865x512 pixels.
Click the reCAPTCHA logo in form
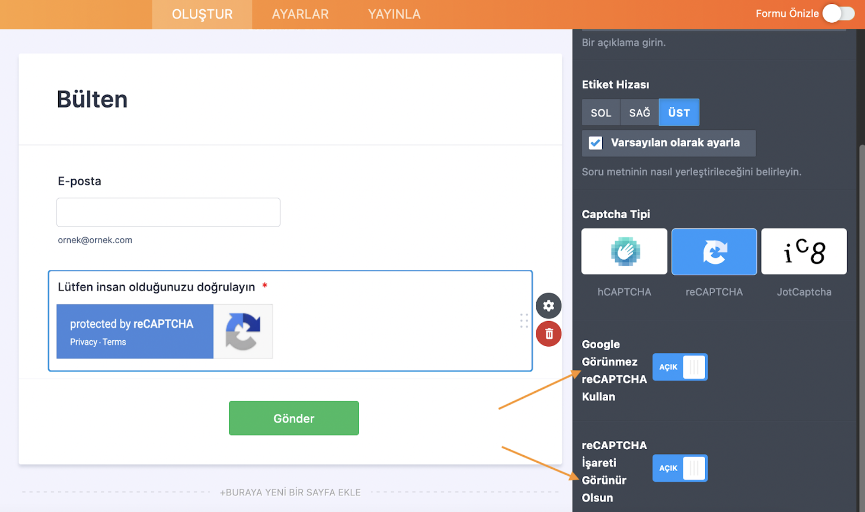tap(243, 331)
